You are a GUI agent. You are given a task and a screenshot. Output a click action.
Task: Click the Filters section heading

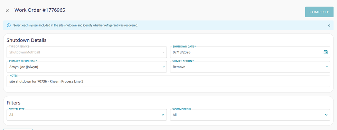coord(13,102)
